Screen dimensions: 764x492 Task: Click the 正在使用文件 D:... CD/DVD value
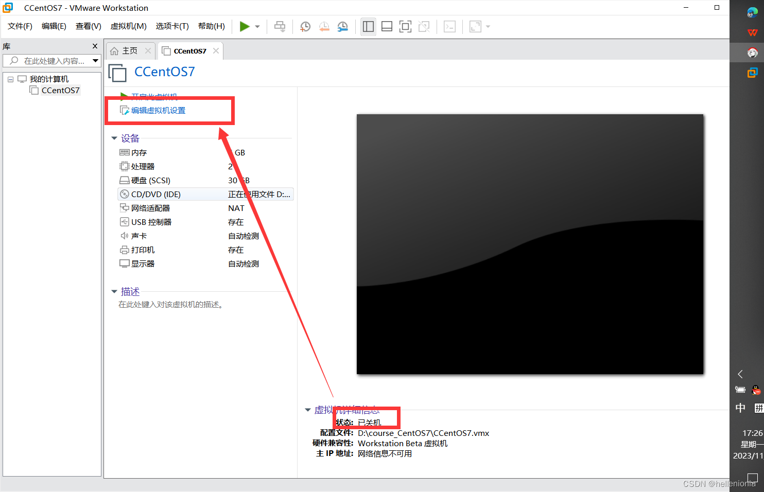click(259, 194)
